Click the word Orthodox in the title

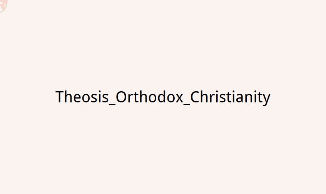point(149,97)
